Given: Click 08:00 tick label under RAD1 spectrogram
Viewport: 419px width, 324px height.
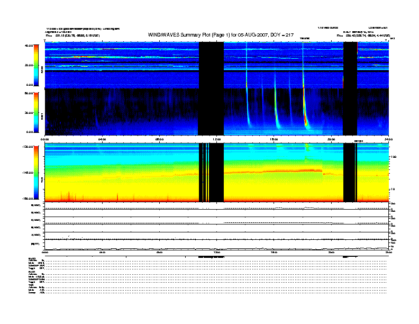Looking at the screenshot, I should 160,139.
